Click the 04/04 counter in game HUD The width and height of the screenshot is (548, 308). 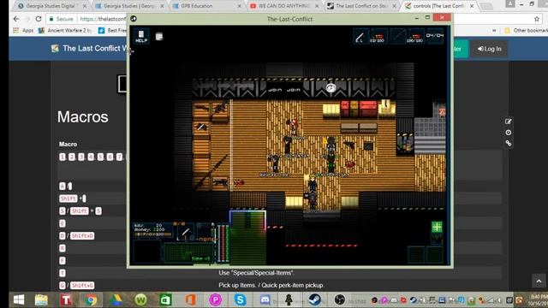point(435,35)
